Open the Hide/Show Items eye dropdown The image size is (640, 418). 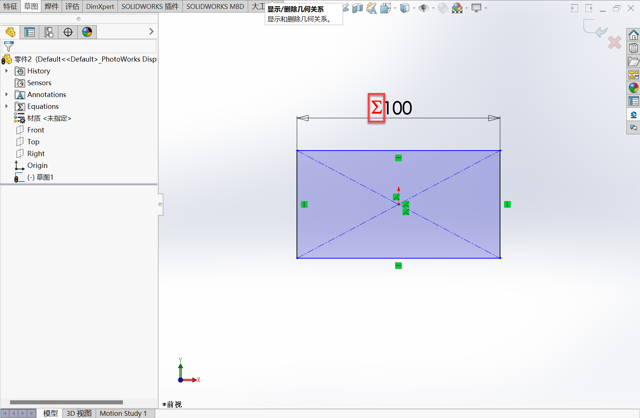pyautogui.click(x=433, y=8)
